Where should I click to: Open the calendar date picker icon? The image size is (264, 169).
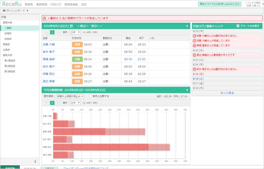click(x=71, y=26)
